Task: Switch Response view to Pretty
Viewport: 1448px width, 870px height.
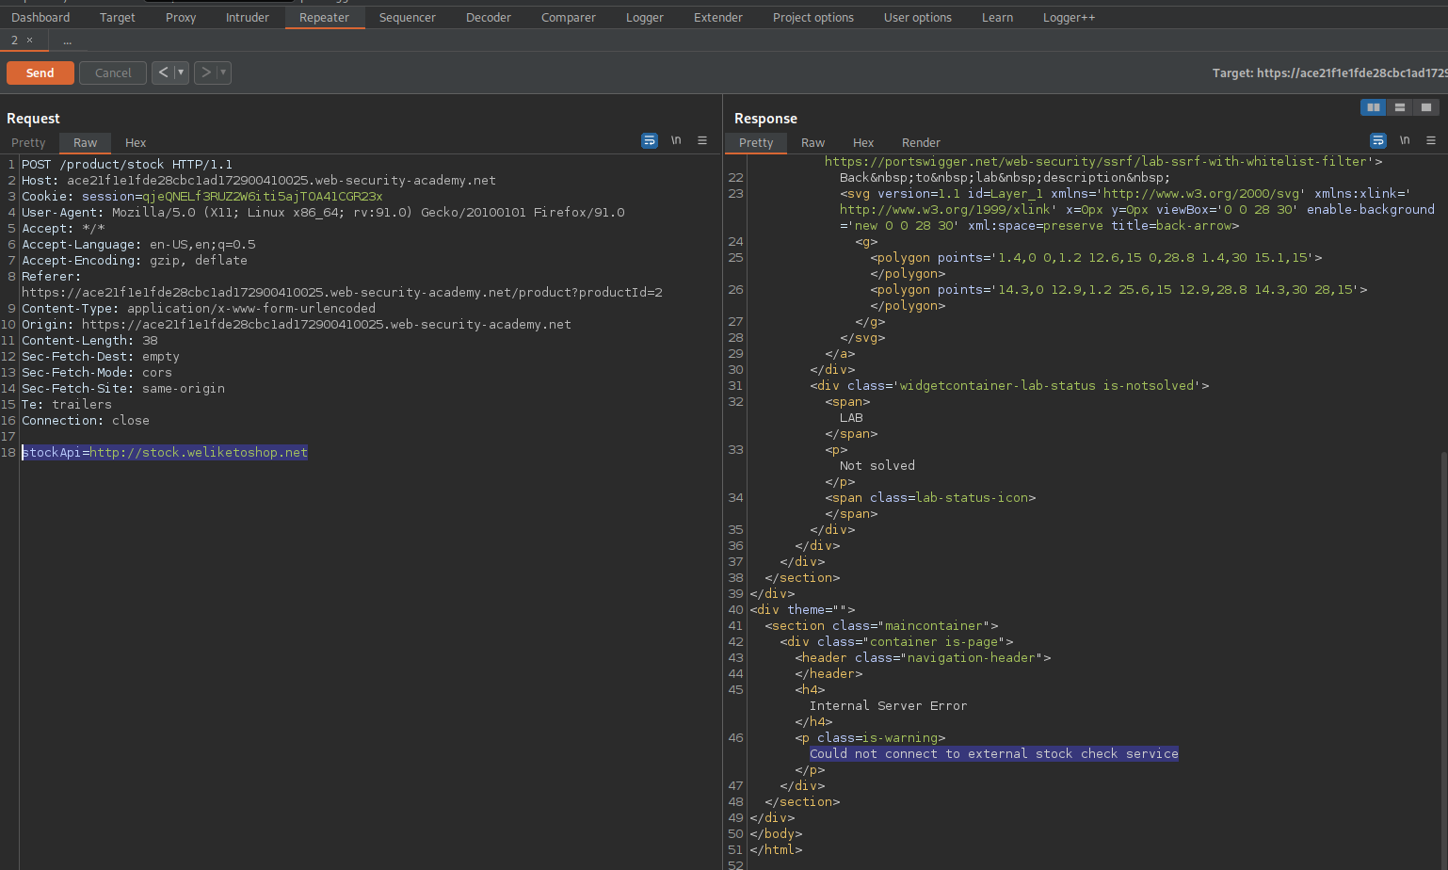Action: tap(756, 143)
